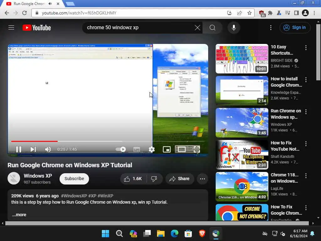
Task: Open options for How to Fix YouTube video
Action: [306, 144]
